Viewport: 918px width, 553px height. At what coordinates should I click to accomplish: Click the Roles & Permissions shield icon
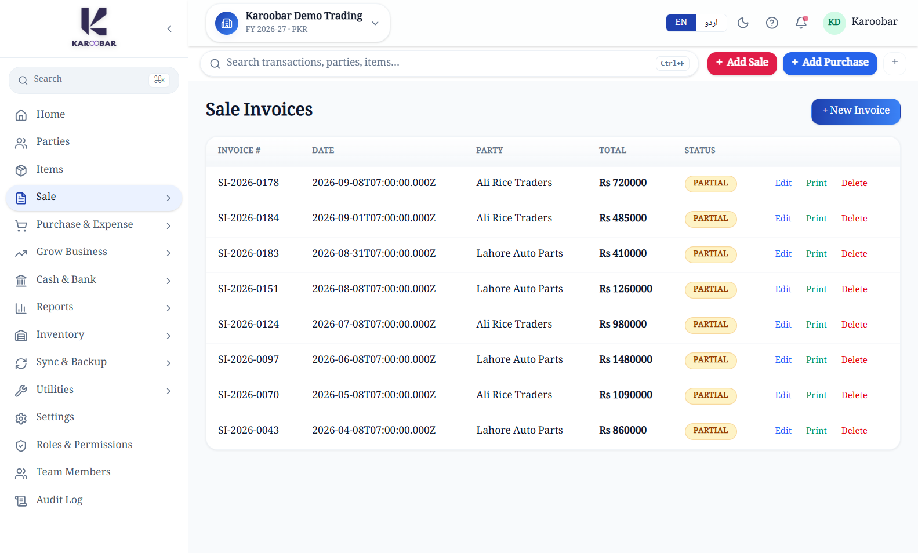point(21,445)
